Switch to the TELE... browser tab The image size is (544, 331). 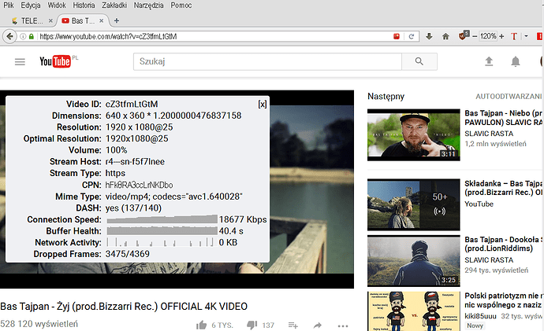click(28, 20)
